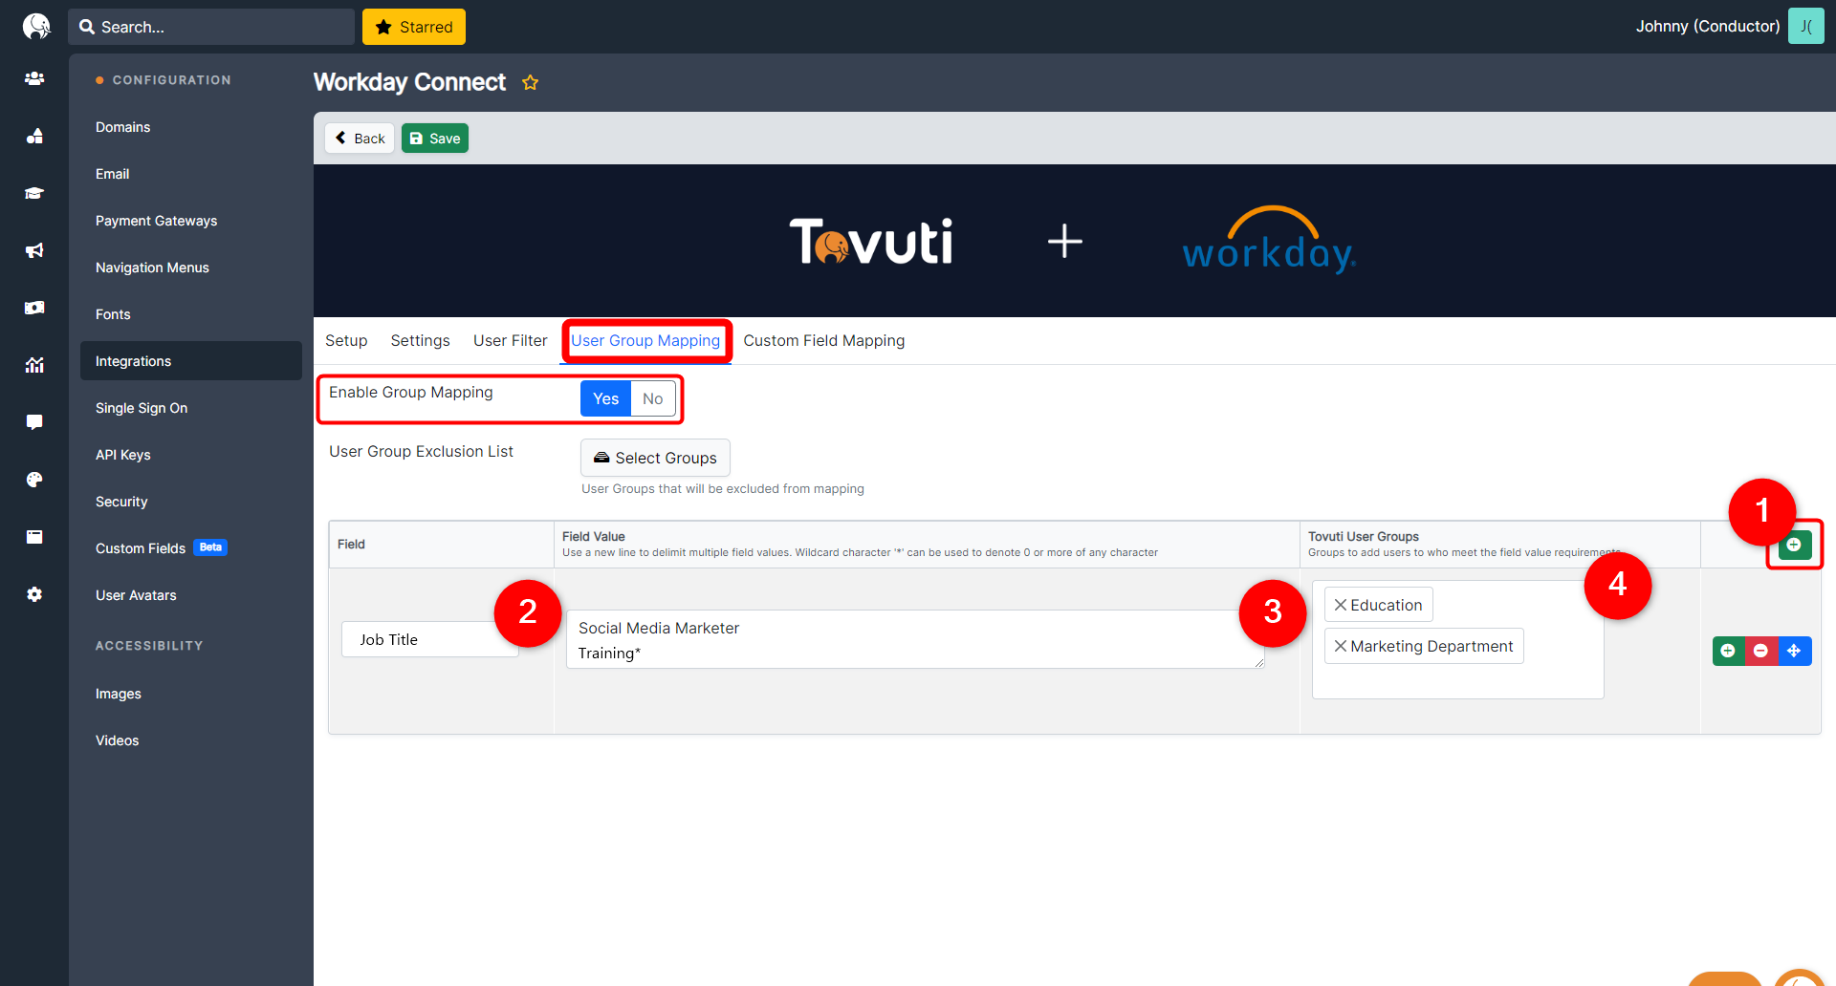Click the User Group Exclusion List label
Screen dimensions: 1836x986
(x=421, y=451)
